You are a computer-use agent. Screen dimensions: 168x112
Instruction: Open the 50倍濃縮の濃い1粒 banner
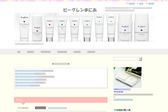pos(122,110)
